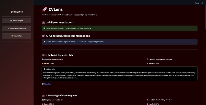Click the Job Description collapse chevron
The height and width of the screenshot is (105, 206).
click(x=194, y=69)
